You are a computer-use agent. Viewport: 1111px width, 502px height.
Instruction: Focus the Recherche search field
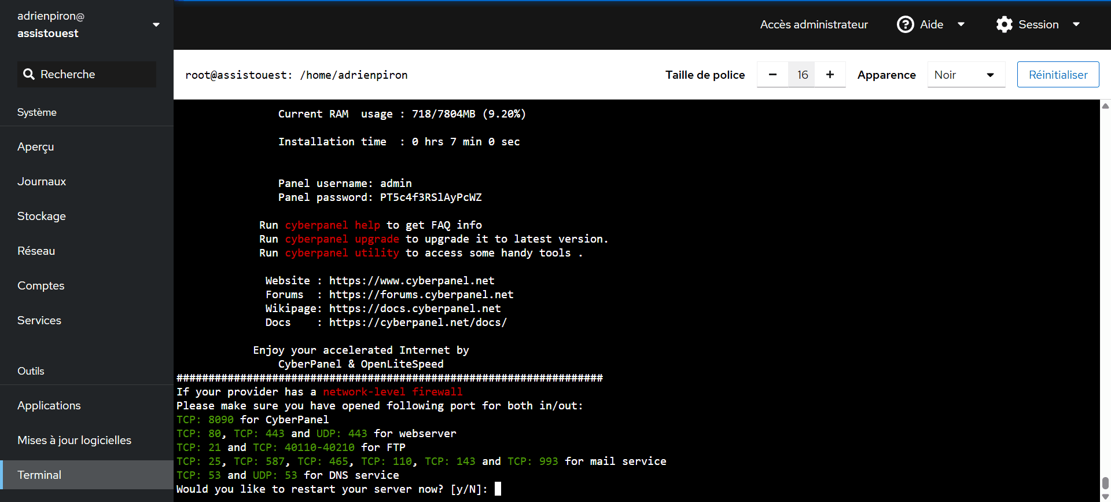pos(87,74)
